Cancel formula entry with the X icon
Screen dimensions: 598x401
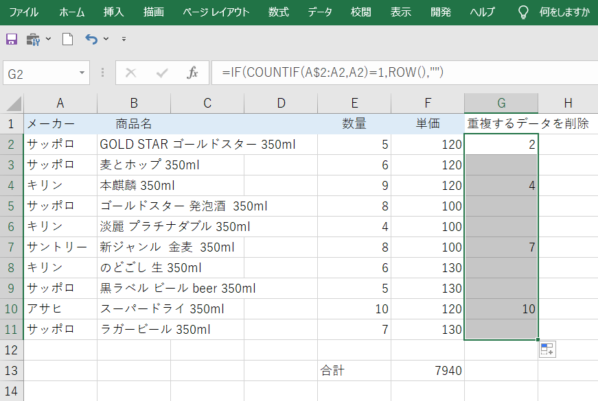coord(130,72)
